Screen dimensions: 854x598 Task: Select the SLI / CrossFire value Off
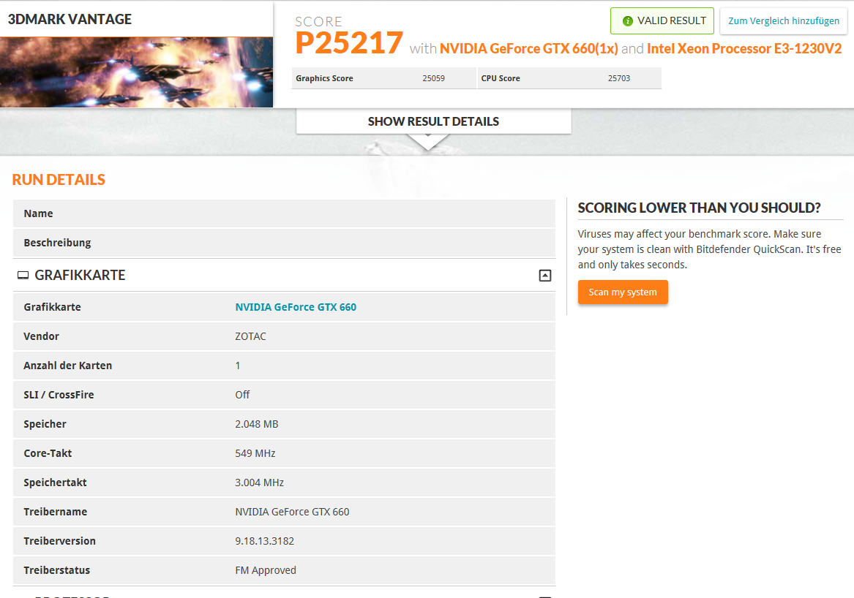[242, 395]
